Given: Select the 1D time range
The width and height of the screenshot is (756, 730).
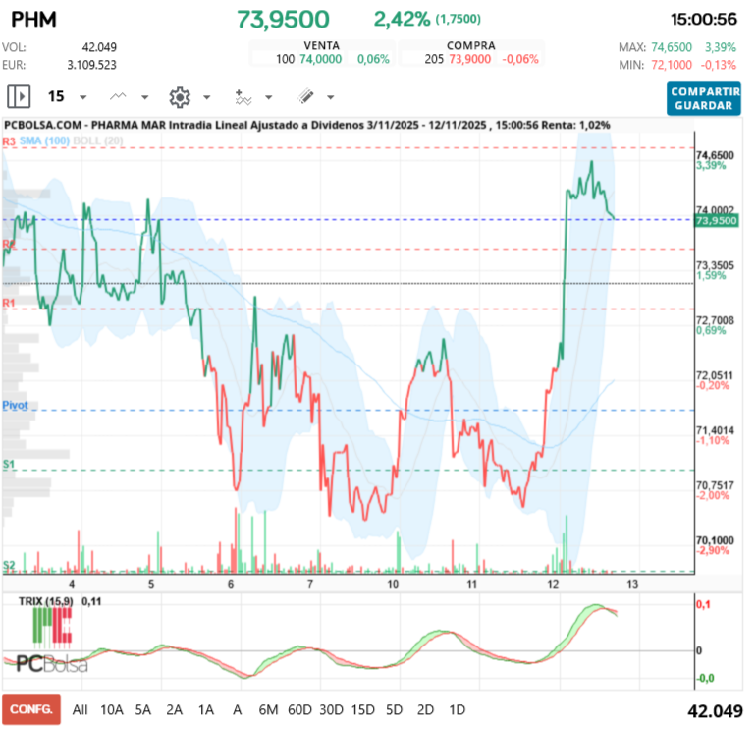Looking at the screenshot, I should tap(458, 710).
